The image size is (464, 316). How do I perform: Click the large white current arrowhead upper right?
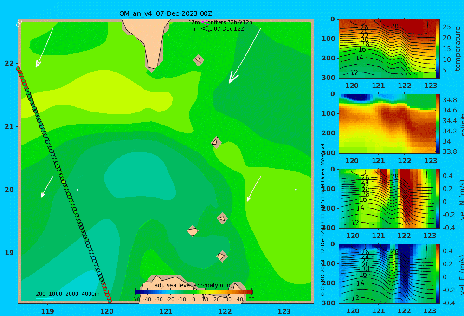click(233, 77)
